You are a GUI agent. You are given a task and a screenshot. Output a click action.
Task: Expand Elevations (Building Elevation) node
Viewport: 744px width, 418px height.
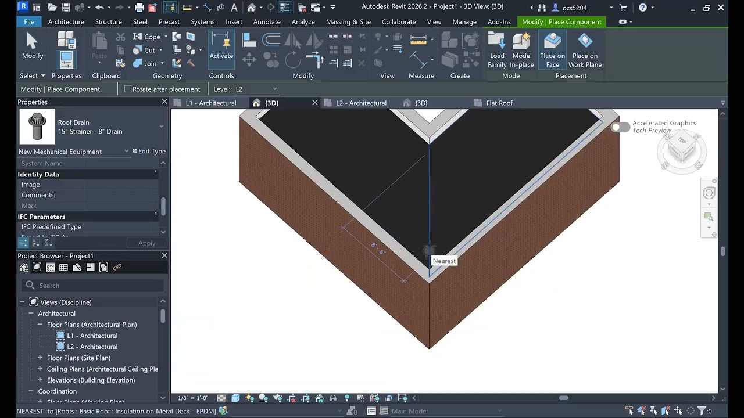40,380
